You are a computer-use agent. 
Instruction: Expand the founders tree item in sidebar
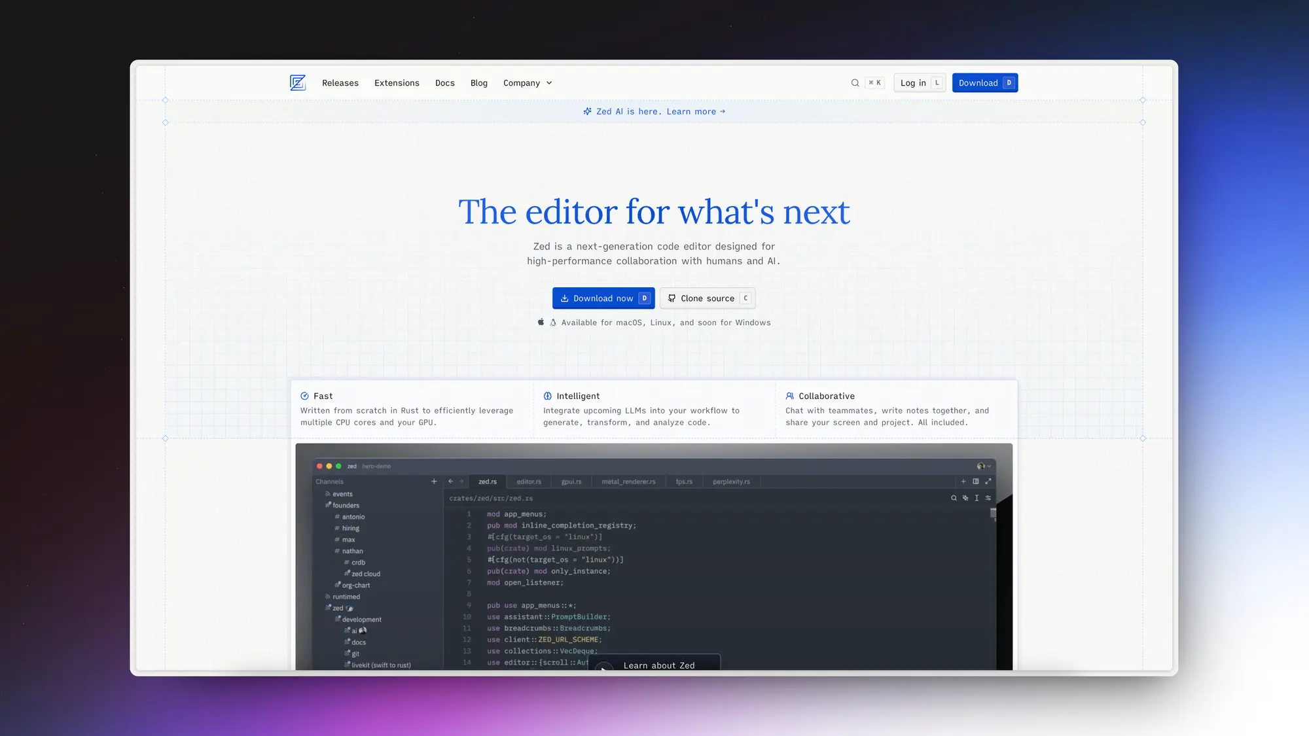click(344, 504)
